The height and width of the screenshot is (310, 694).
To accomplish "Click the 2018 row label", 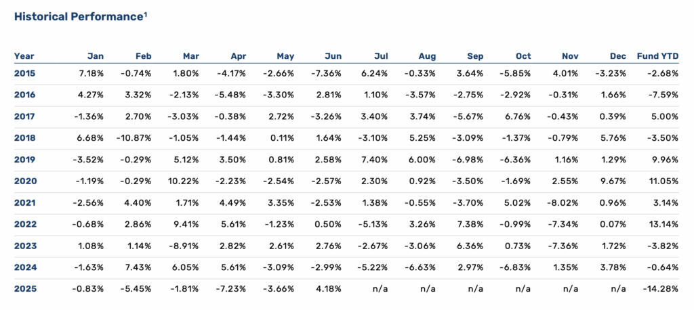I will coord(24,138).
